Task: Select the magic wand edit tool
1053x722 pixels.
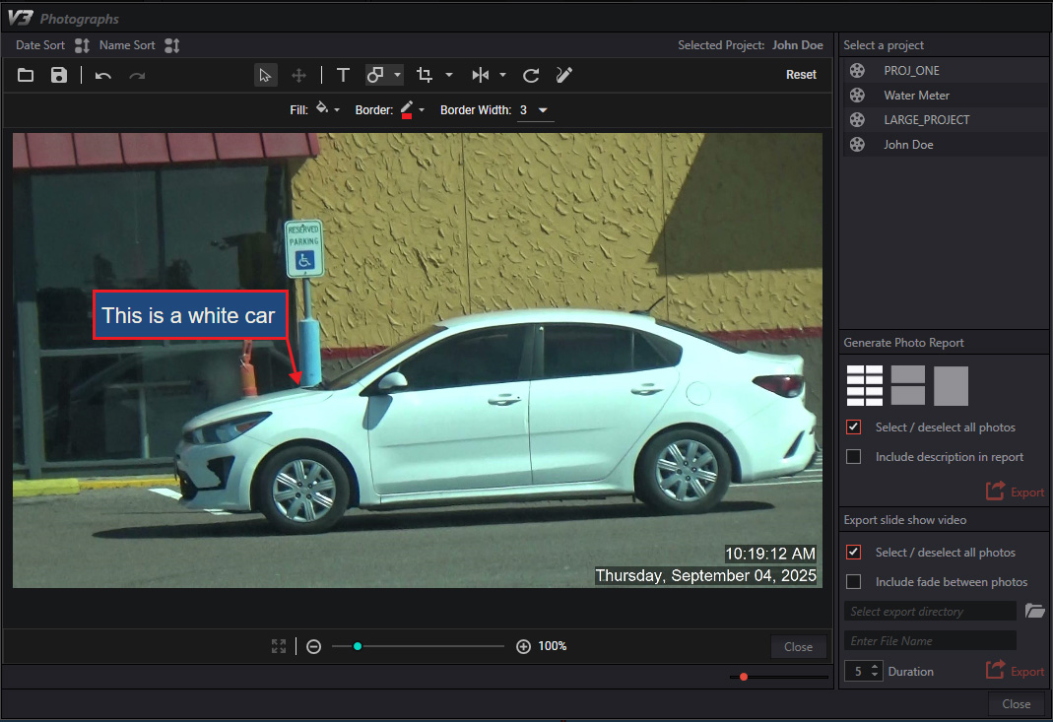Action: coord(564,75)
